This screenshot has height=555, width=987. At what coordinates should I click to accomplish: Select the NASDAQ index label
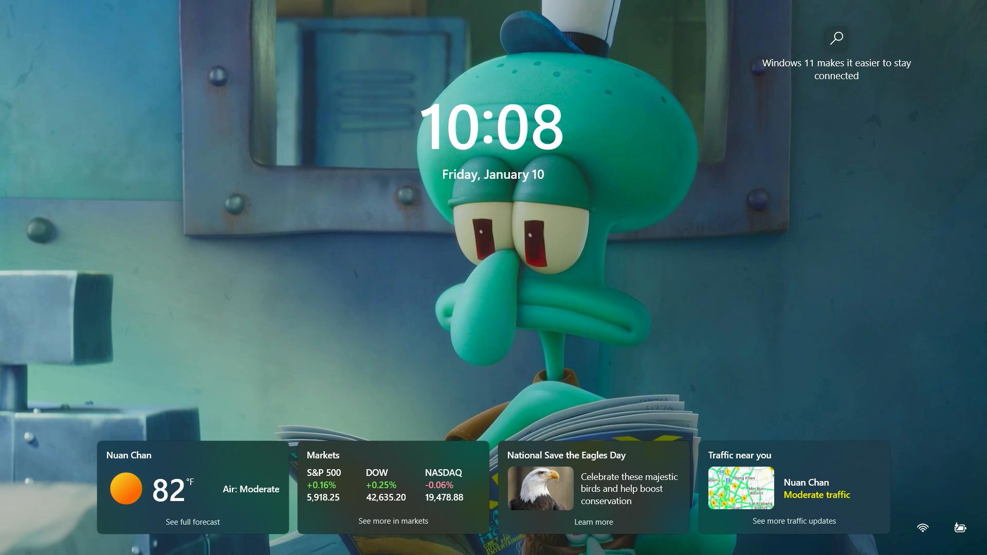coord(444,473)
